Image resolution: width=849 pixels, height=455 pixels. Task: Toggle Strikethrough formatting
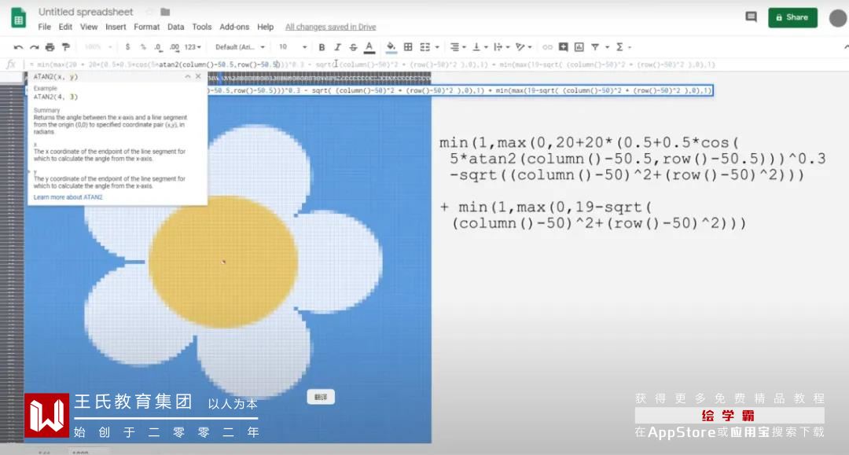[x=353, y=48]
